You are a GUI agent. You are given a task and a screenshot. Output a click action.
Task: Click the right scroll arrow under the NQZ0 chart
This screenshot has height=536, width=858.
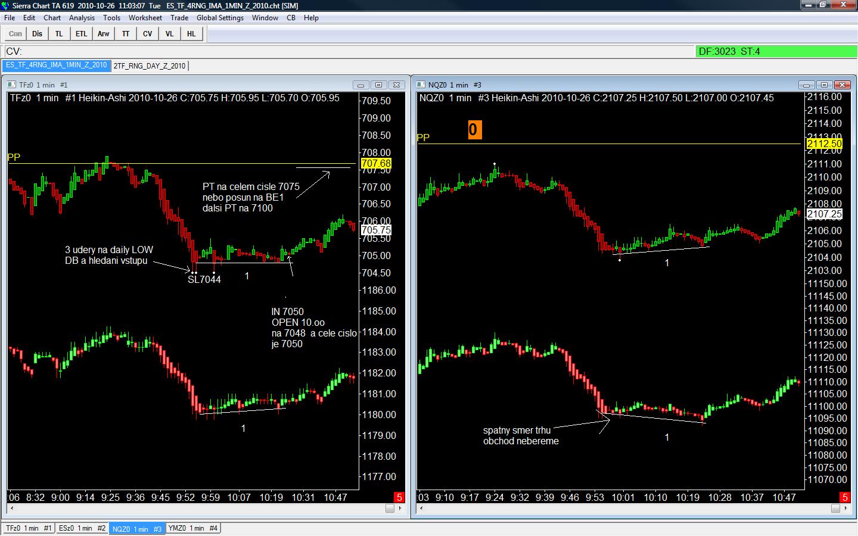[x=845, y=509]
